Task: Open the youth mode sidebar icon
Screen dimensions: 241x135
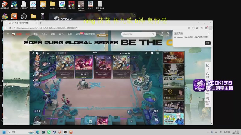Action: point(208,101)
